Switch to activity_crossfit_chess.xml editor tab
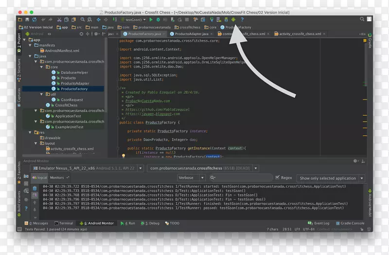Viewport: 389px width, 255px height. coord(300,34)
